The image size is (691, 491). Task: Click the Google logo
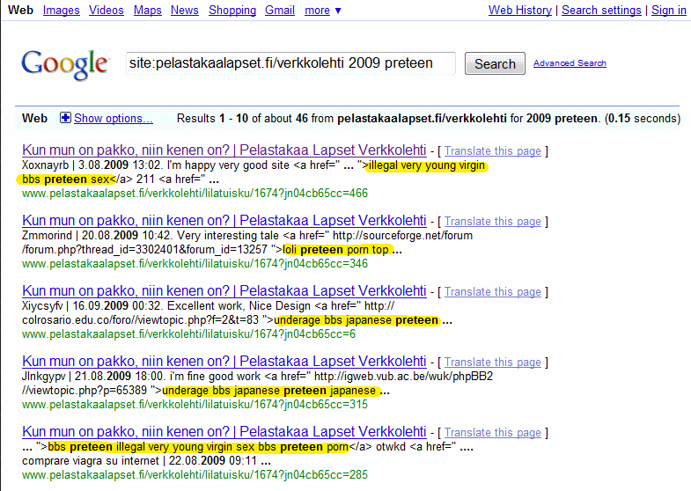click(64, 63)
